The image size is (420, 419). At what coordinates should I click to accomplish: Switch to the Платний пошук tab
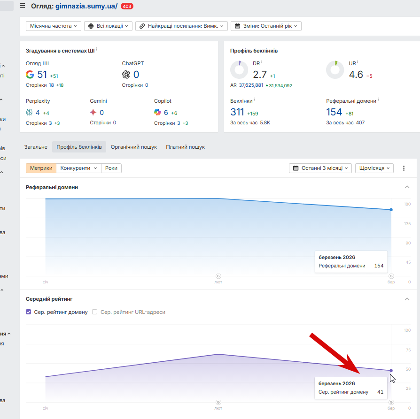pos(186,147)
